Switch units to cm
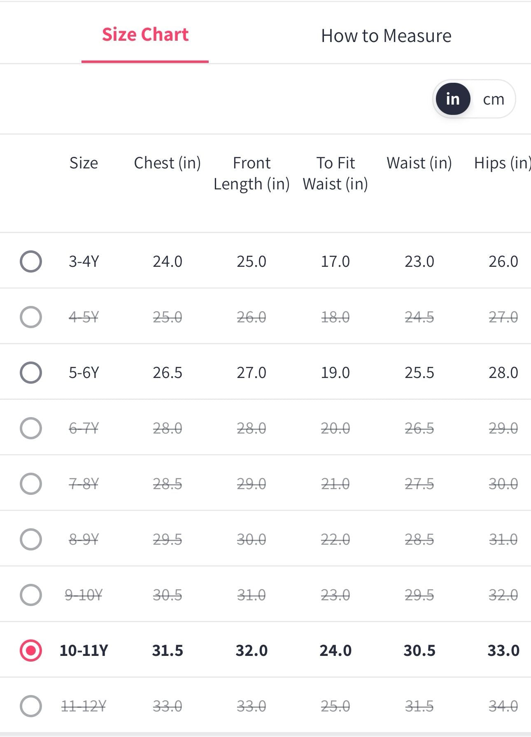The width and height of the screenshot is (531, 737). (x=493, y=99)
